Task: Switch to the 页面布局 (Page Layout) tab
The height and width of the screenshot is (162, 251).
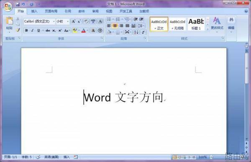Action: [51, 11]
